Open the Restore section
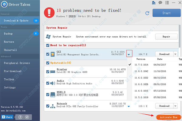Screen dimensions: 182x121 (x=20, y=42)
